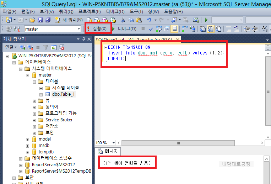Click the filter funnel icon in Object Explorer

(x=45, y=47)
